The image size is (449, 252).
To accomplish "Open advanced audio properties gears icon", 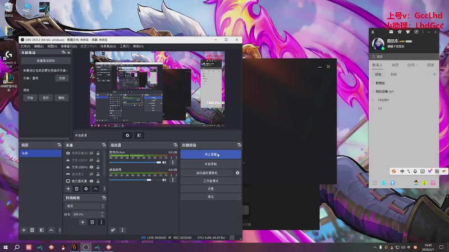I will (113, 230).
